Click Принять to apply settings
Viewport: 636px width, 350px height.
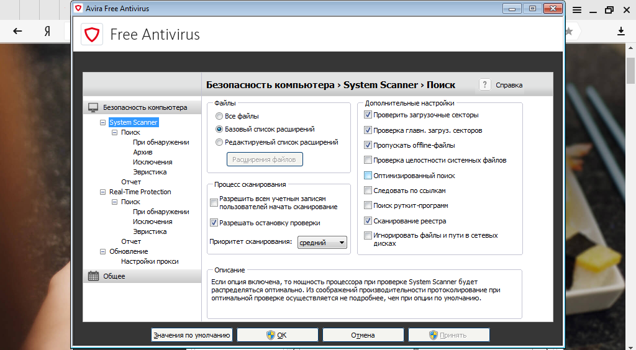pos(448,335)
